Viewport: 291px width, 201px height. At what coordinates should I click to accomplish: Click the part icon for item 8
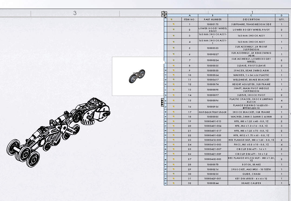click(174, 66)
